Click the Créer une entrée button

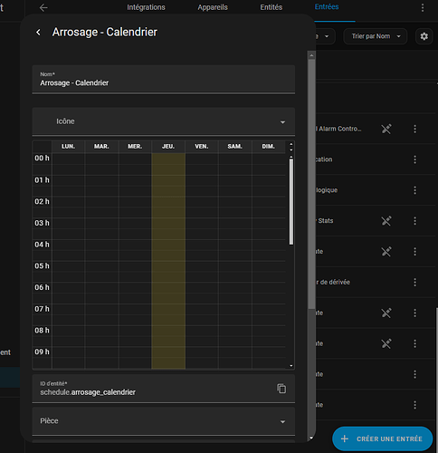(x=383, y=439)
